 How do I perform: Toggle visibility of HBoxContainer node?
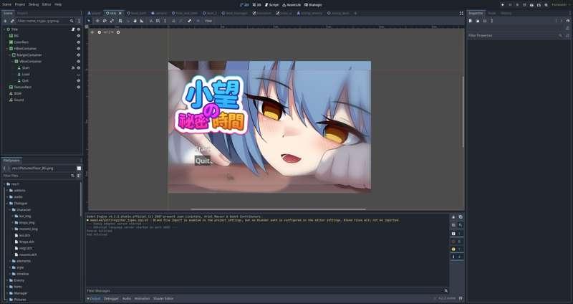[79, 49]
